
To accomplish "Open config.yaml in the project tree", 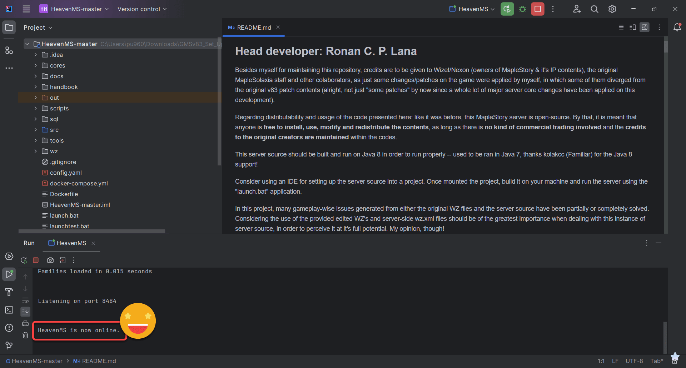I will [66, 173].
